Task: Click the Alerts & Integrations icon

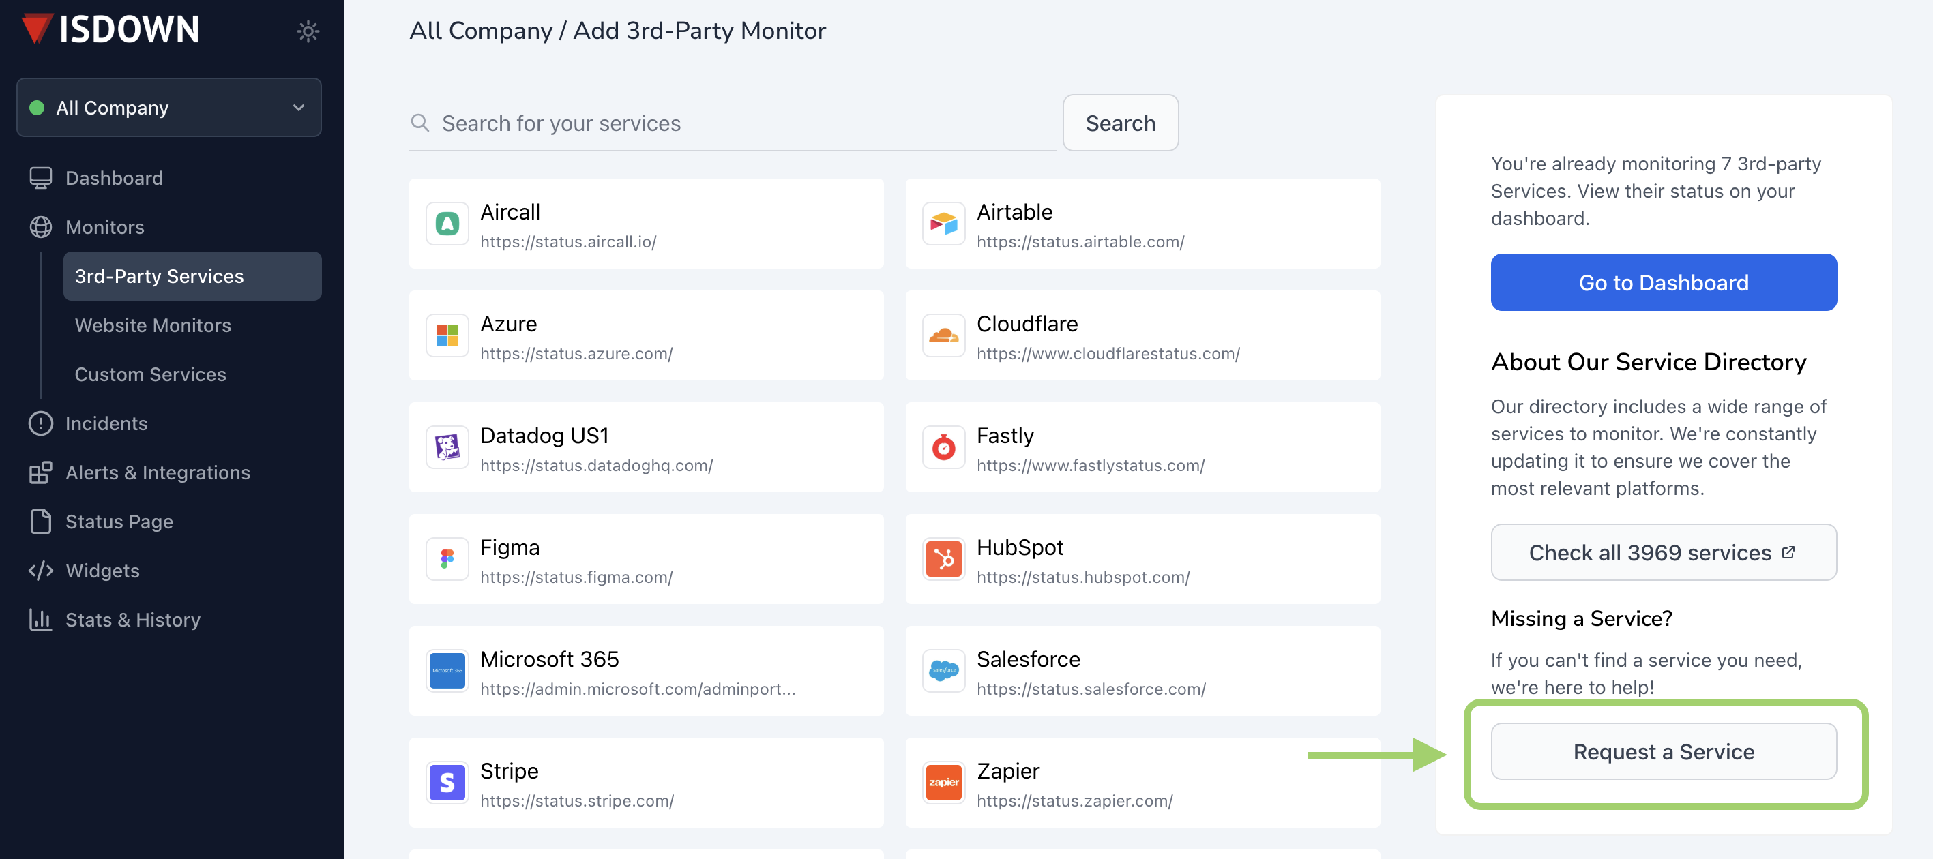Action: pyautogui.click(x=40, y=472)
